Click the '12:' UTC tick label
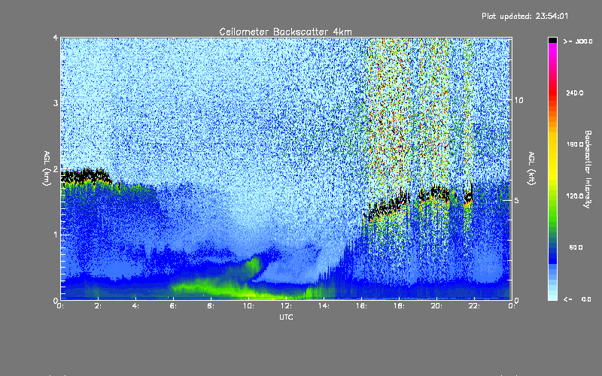The width and height of the screenshot is (602, 376). [286, 306]
